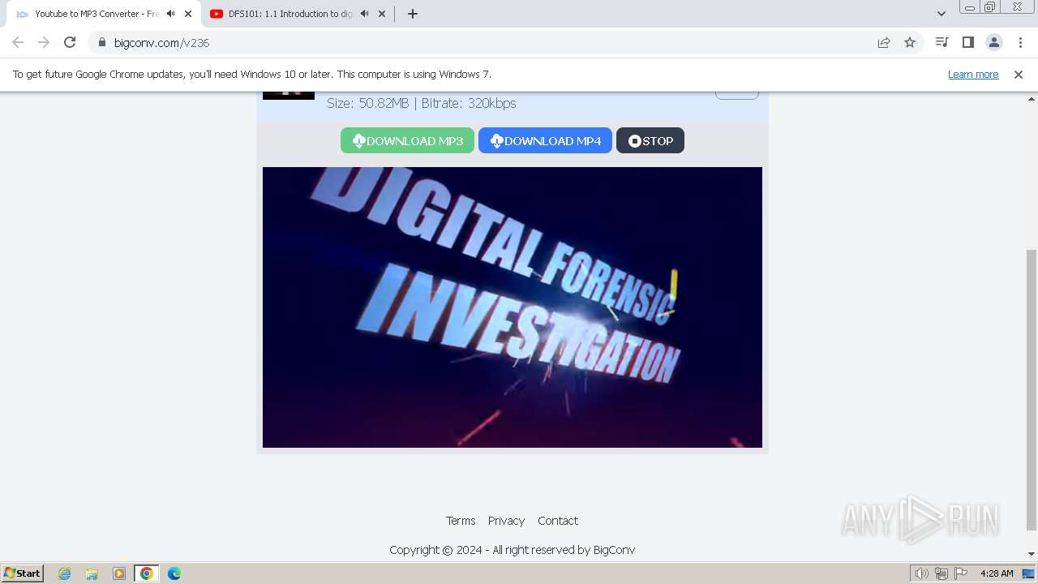This screenshot has height=584, width=1038.
Task: Click the scrollbar down arrow
Action: [x=1032, y=554]
